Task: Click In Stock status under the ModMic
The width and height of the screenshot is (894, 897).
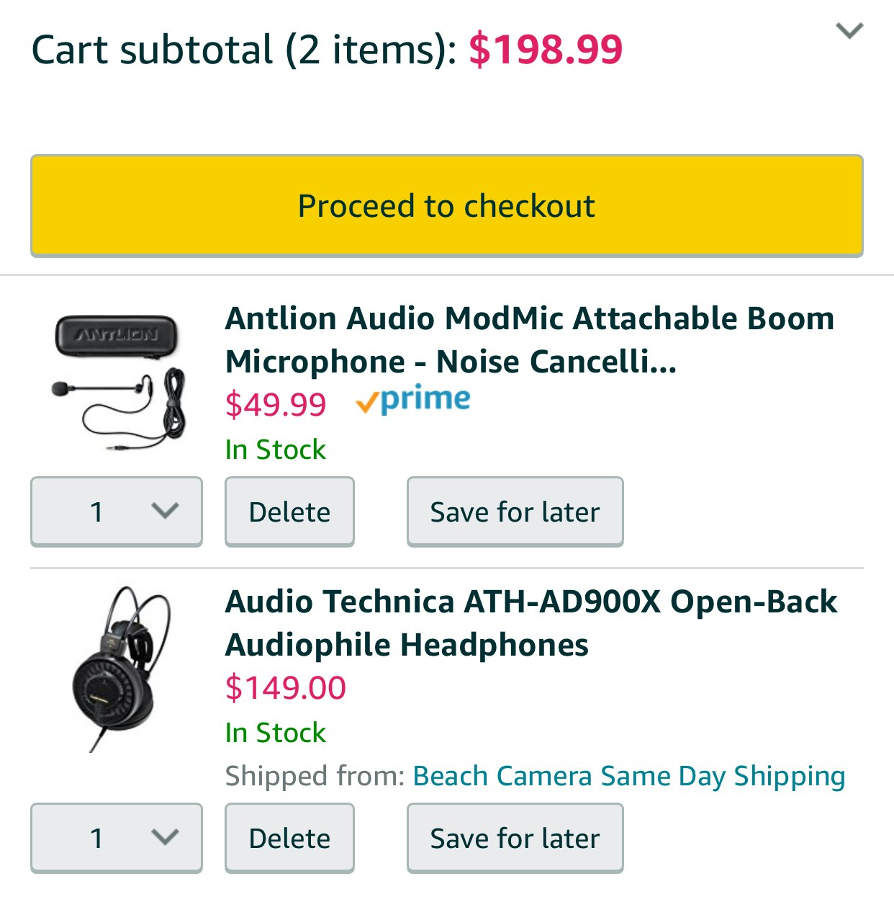Action: (275, 450)
